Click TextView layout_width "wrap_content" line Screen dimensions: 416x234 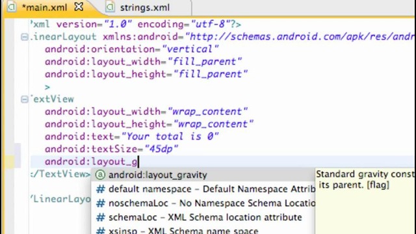coord(146,112)
